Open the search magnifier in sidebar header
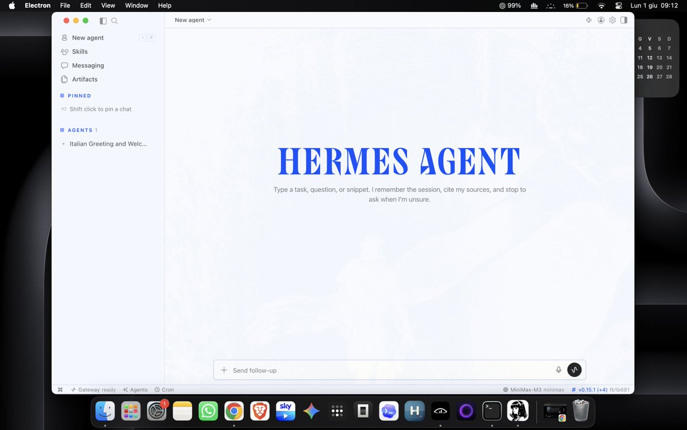The image size is (687, 430). click(x=114, y=21)
